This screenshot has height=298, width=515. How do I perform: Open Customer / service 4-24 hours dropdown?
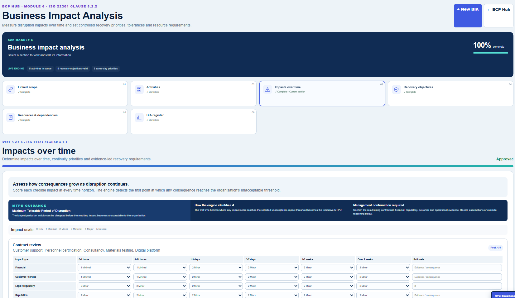point(160,277)
